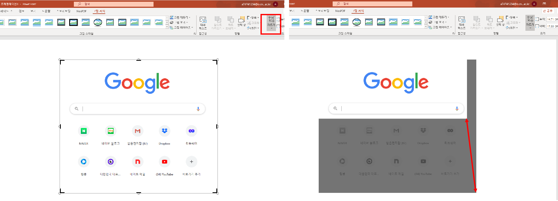Click the search box in left window title bar
This screenshot has width=558, height=201.
pos(114,4)
